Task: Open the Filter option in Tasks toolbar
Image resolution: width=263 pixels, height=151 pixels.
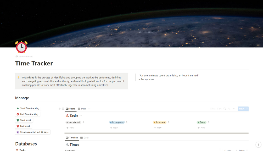Action: pos(212,109)
